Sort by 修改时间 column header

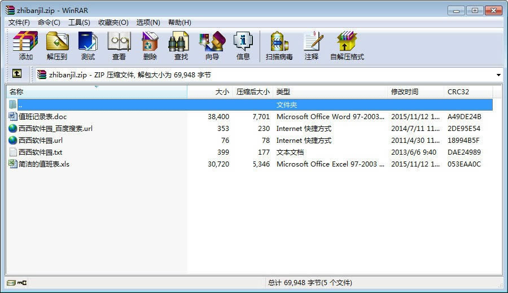point(405,91)
